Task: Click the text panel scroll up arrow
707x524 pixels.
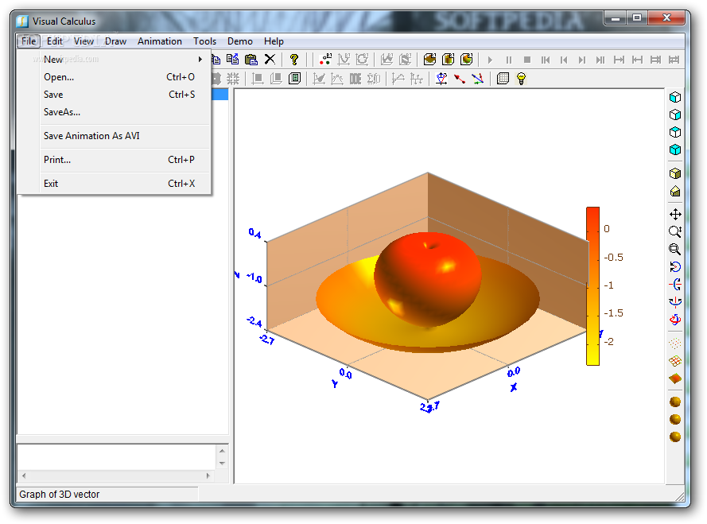Action: tap(222, 451)
